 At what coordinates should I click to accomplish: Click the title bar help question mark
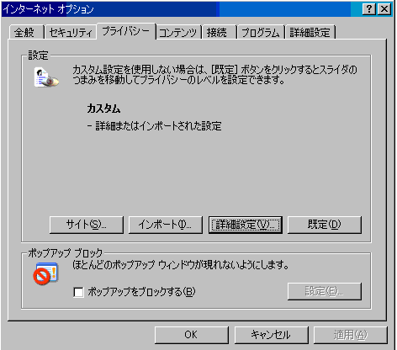pos(369,9)
